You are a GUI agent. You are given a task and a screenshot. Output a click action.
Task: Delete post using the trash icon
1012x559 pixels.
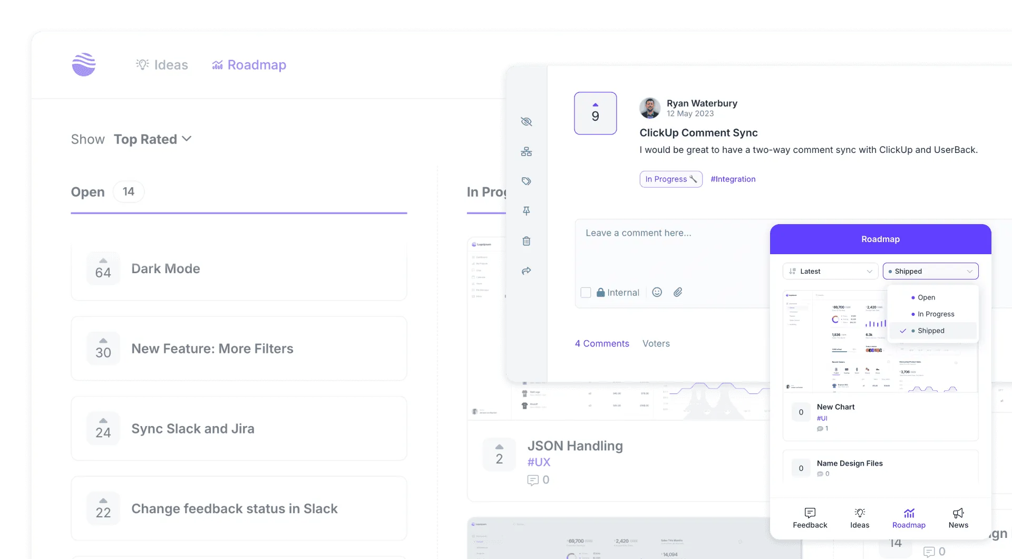click(x=526, y=241)
